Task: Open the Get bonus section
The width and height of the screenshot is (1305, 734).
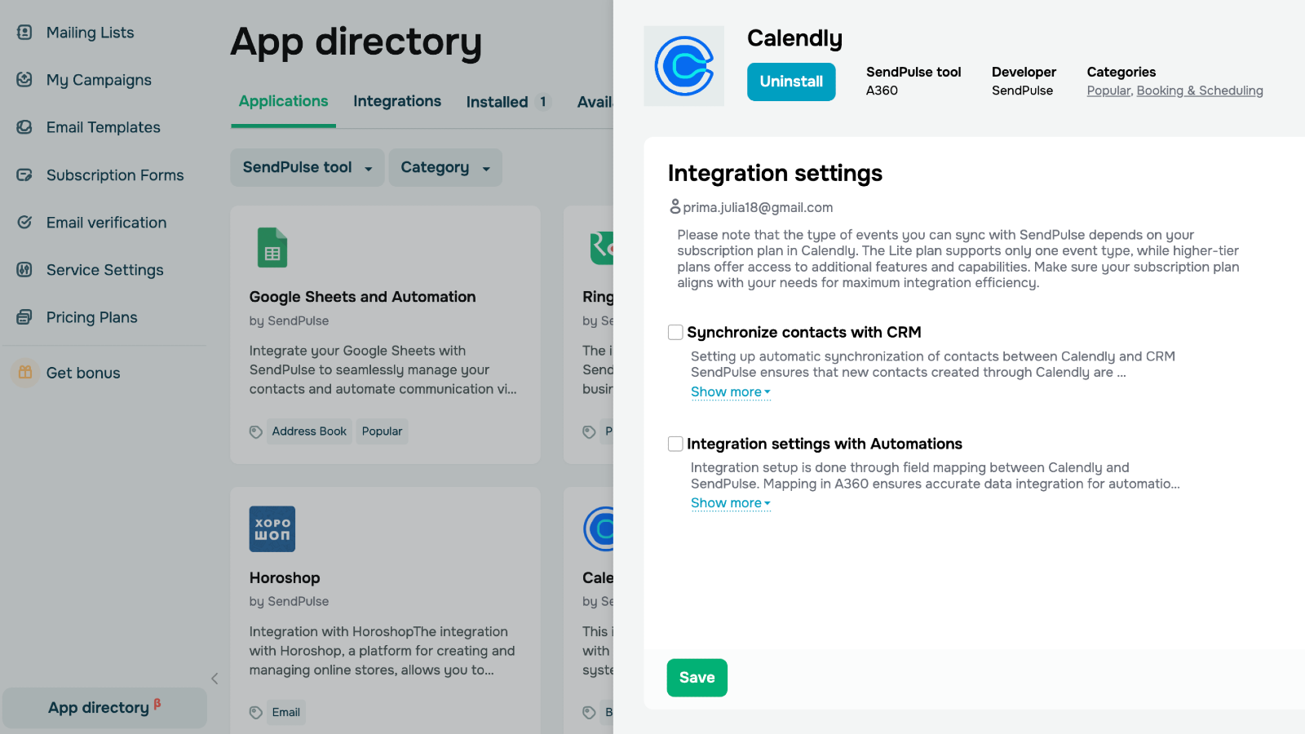Action: 84,373
